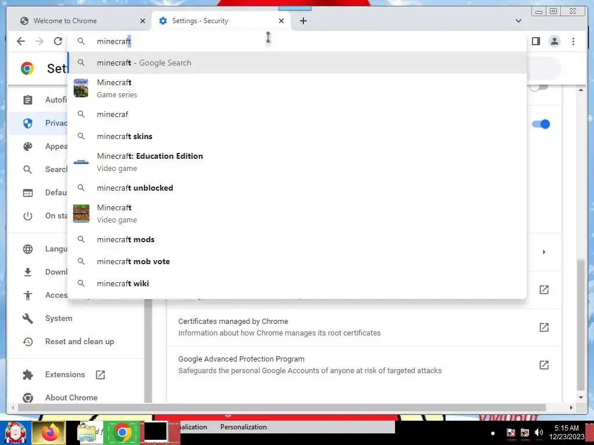The height and width of the screenshot is (445, 594).
Task: Open the tab search chevron
Action: [518, 21]
